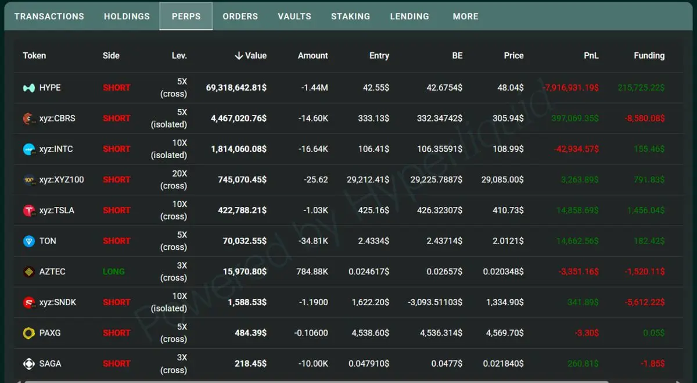Click xyz:XYZ100 leverage 20X (cross)
Screen dimensions: 697x383
pyautogui.click(x=173, y=180)
